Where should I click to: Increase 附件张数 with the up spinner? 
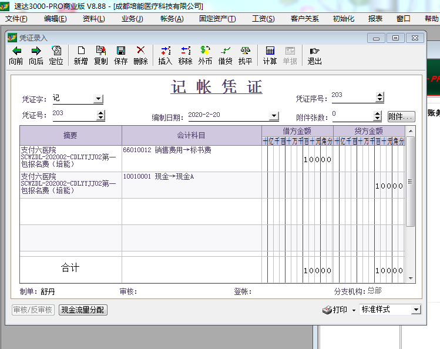[378, 113]
